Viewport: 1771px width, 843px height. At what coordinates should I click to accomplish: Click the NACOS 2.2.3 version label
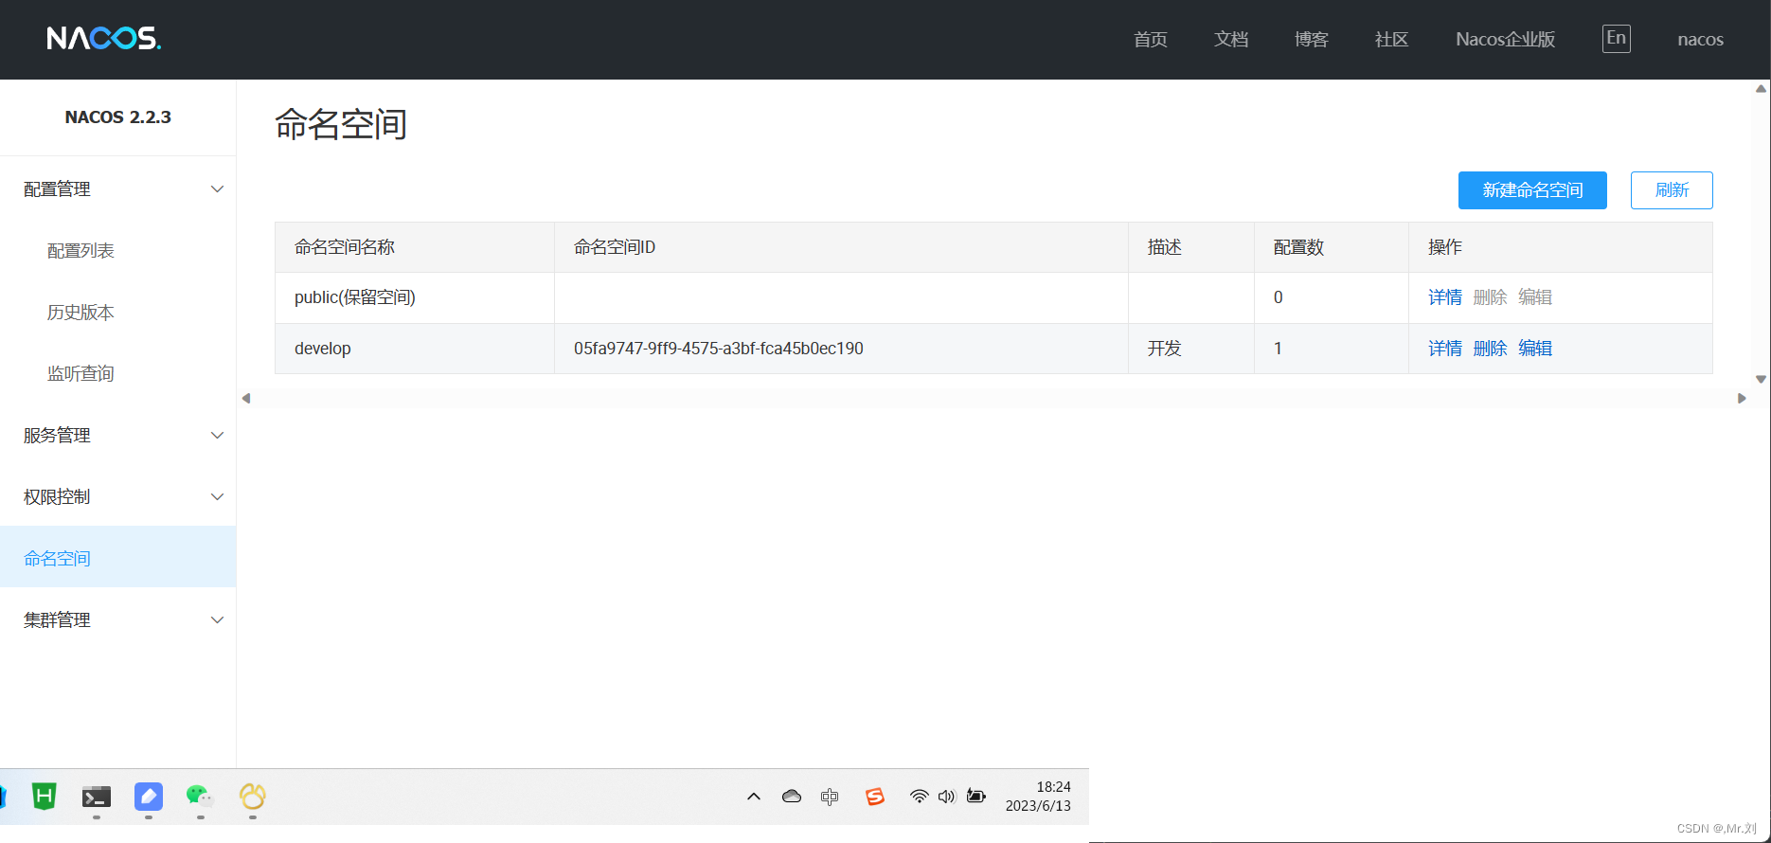[117, 117]
